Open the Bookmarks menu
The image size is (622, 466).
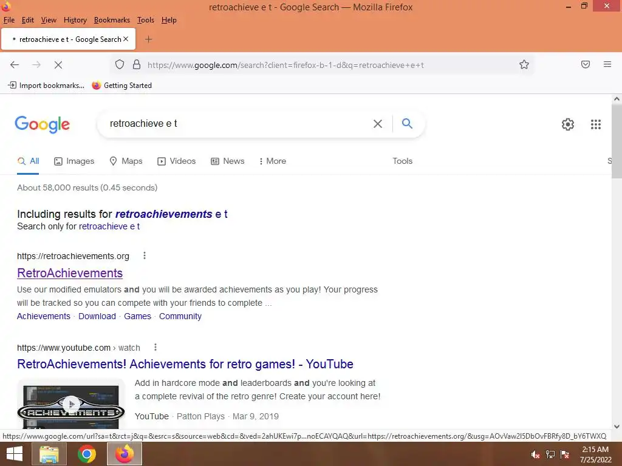[x=112, y=20]
